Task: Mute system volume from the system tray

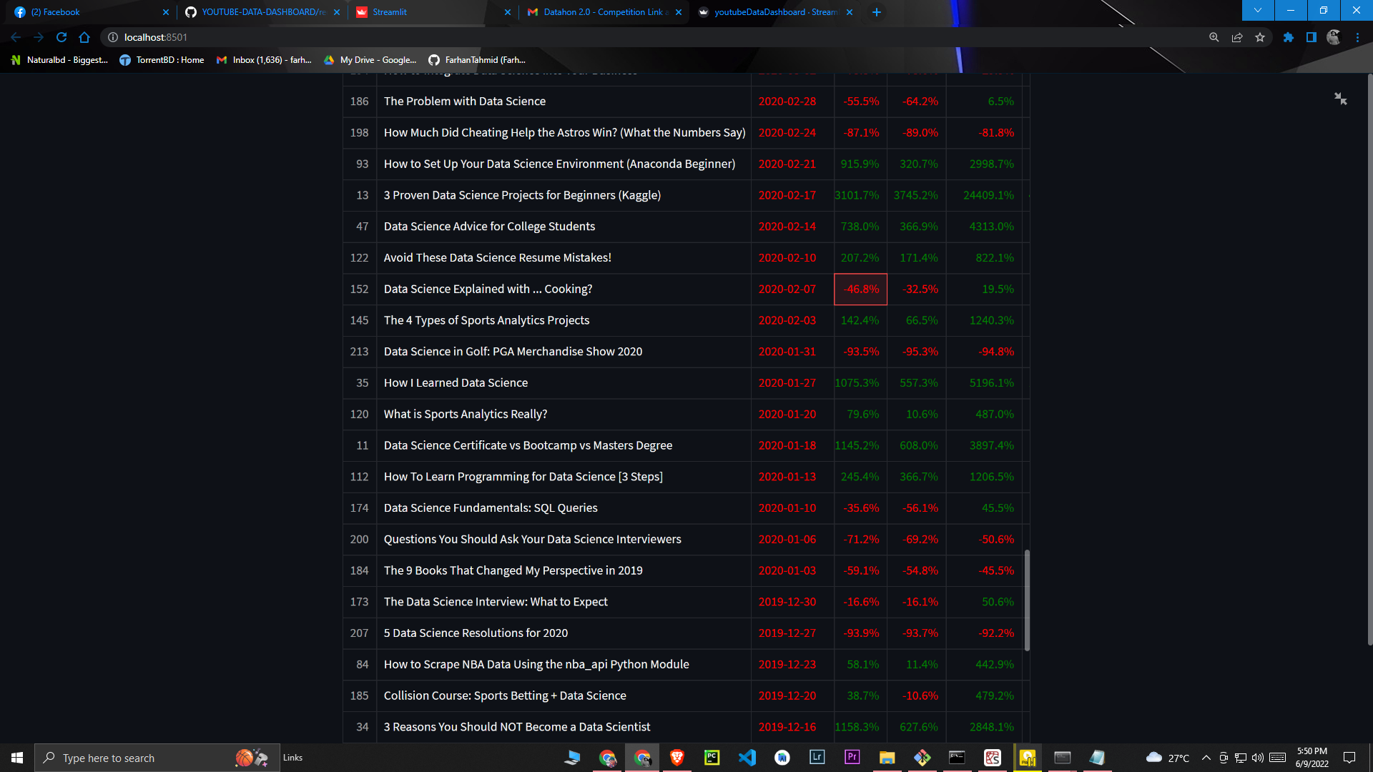Action: click(x=1256, y=758)
